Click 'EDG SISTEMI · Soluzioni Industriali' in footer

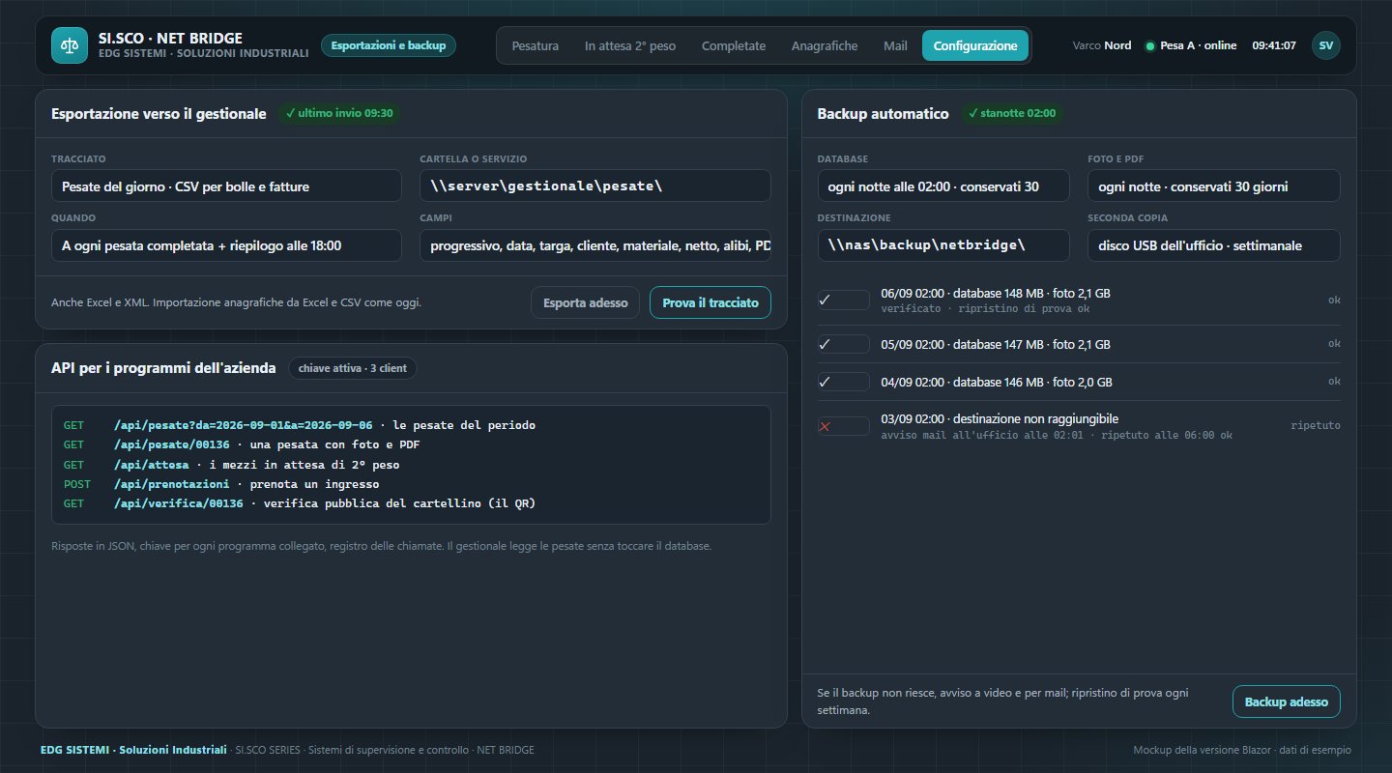(x=134, y=750)
